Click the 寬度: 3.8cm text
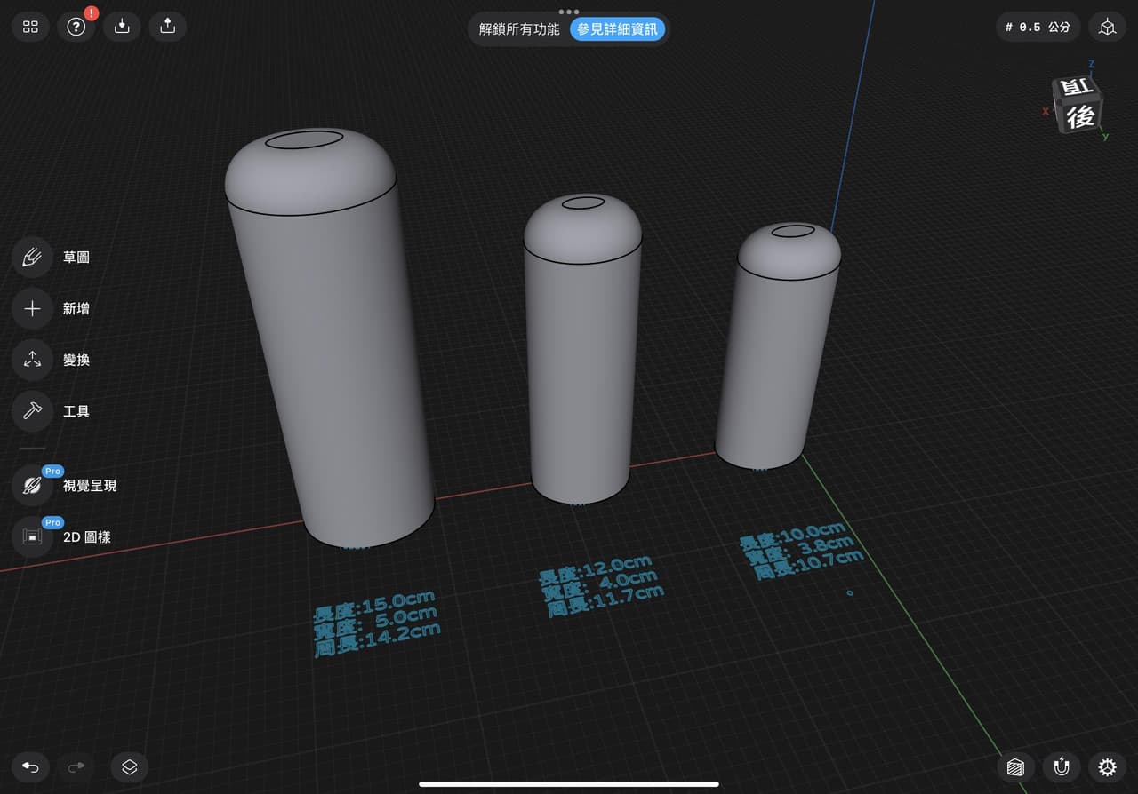 pos(799,549)
